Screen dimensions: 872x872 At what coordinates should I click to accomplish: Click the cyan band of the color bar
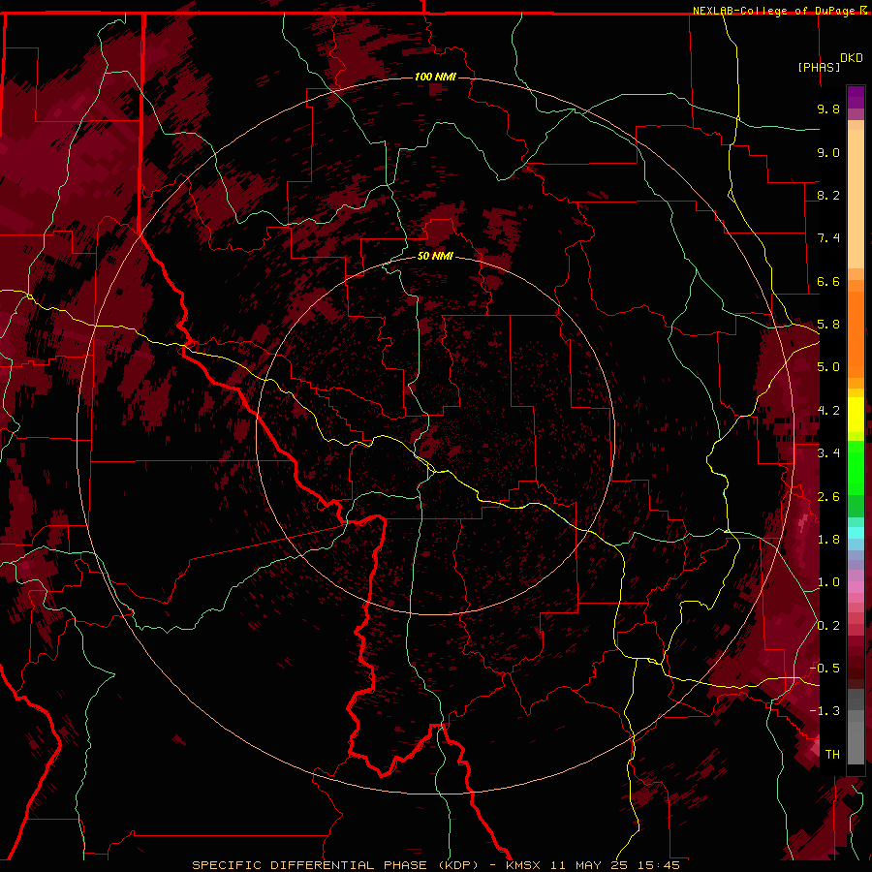(x=856, y=533)
